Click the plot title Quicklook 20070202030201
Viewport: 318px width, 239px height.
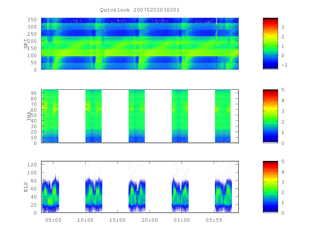click(x=140, y=10)
